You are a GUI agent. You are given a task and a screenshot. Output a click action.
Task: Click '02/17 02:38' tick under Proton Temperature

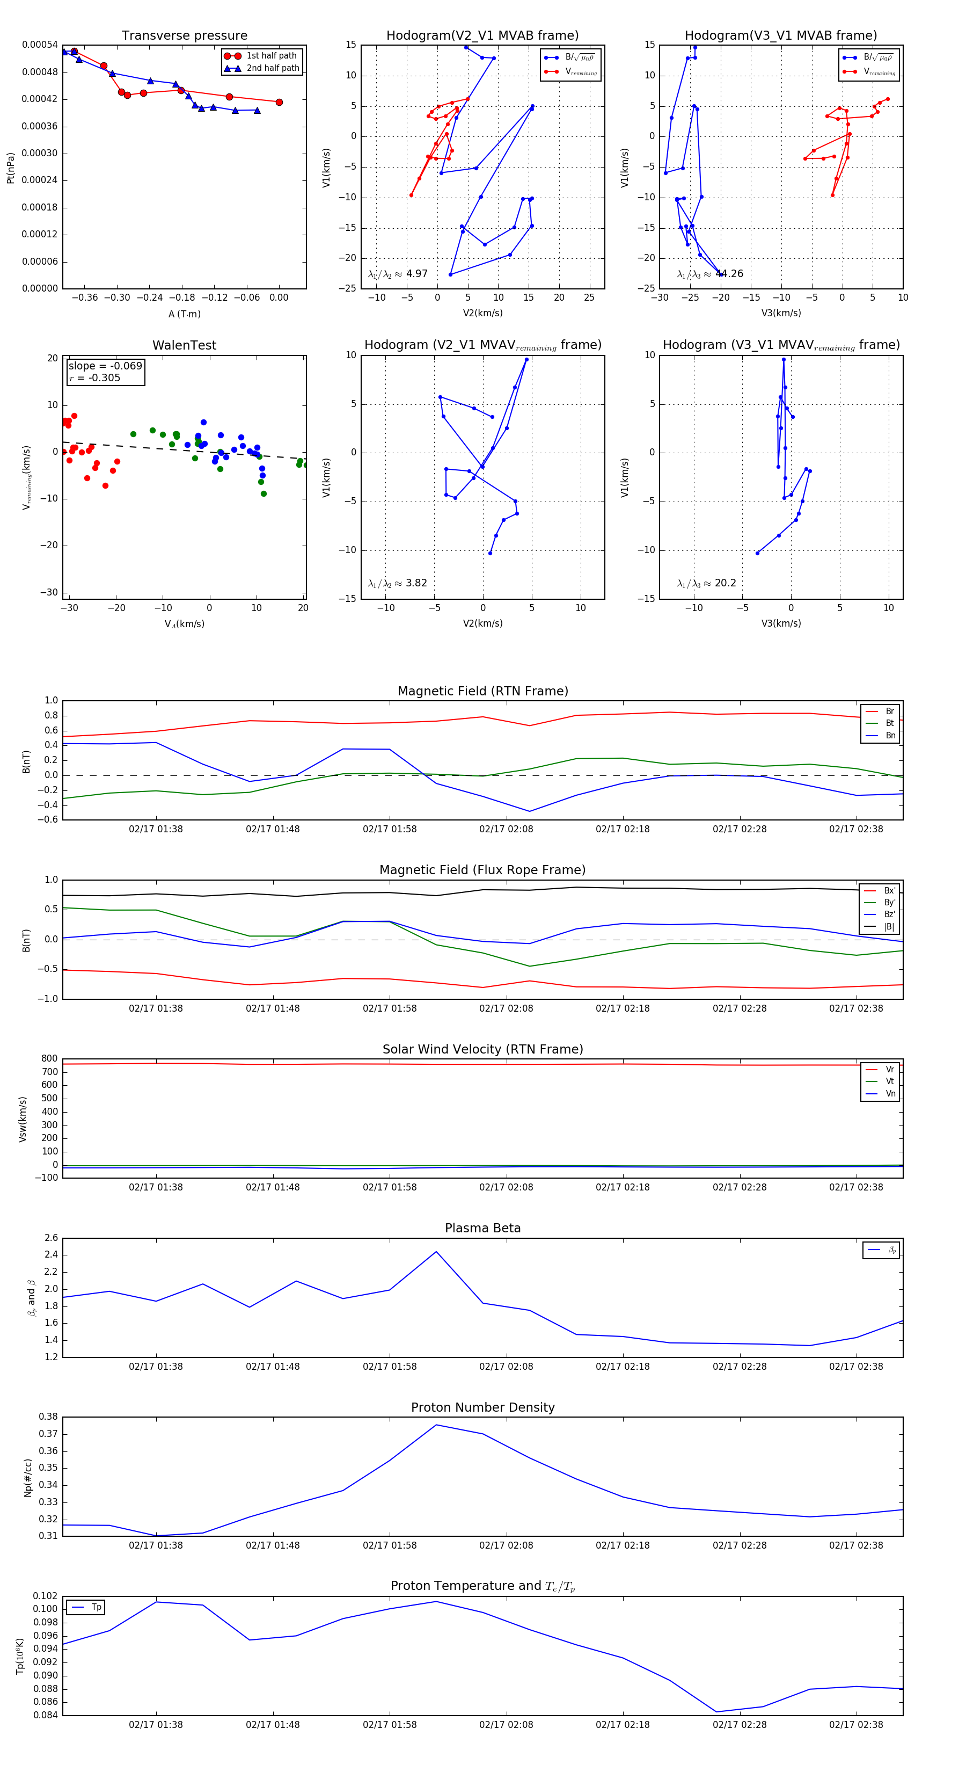click(856, 1725)
